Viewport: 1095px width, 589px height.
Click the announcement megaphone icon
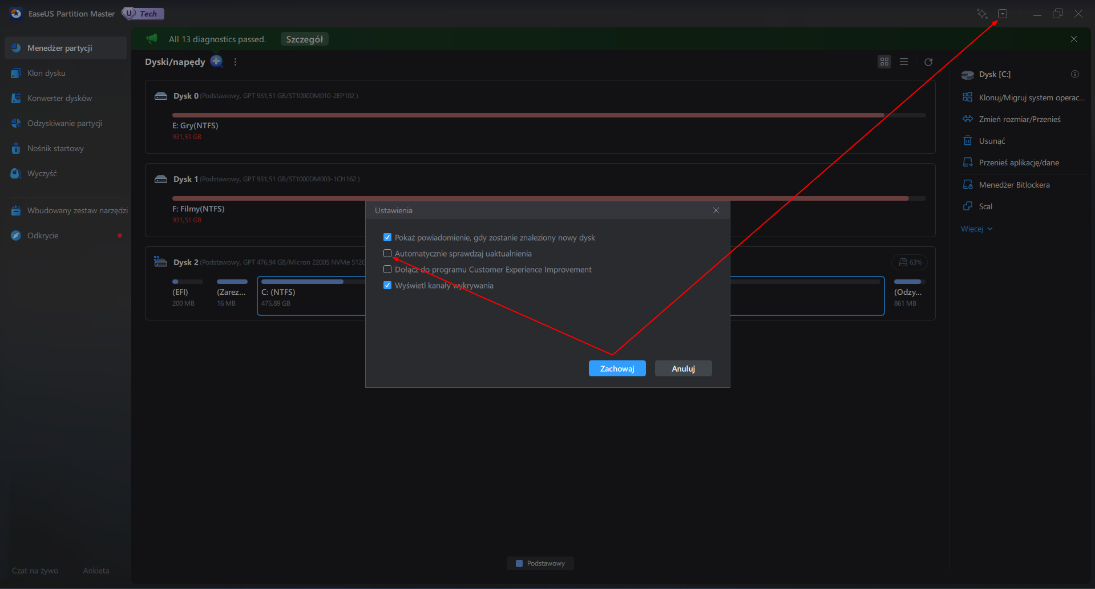coord(152,39)
